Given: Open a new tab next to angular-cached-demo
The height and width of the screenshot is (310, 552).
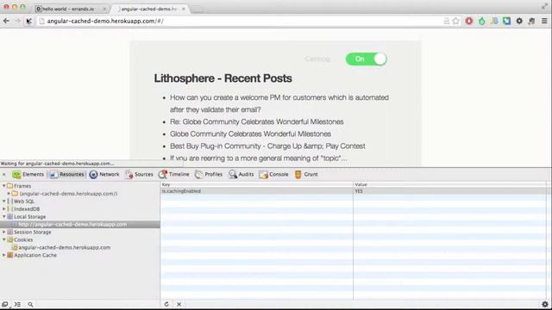Looking at the screenshot, I should point(197,9).
